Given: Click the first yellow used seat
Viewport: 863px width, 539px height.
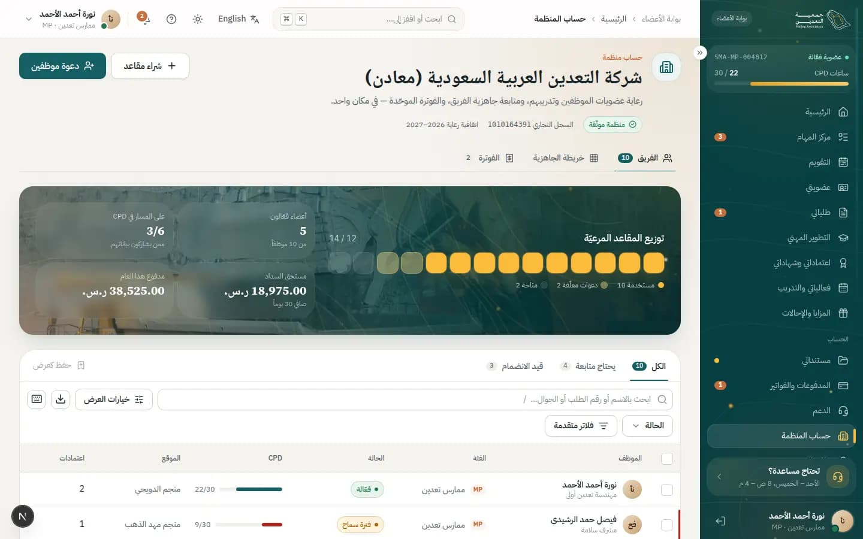Looking at the screenshot, I should tap(654, 263).
